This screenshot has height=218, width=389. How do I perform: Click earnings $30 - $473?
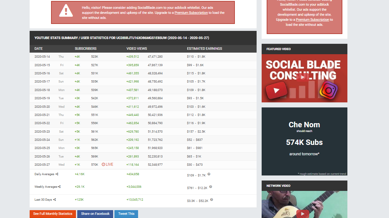195,165
